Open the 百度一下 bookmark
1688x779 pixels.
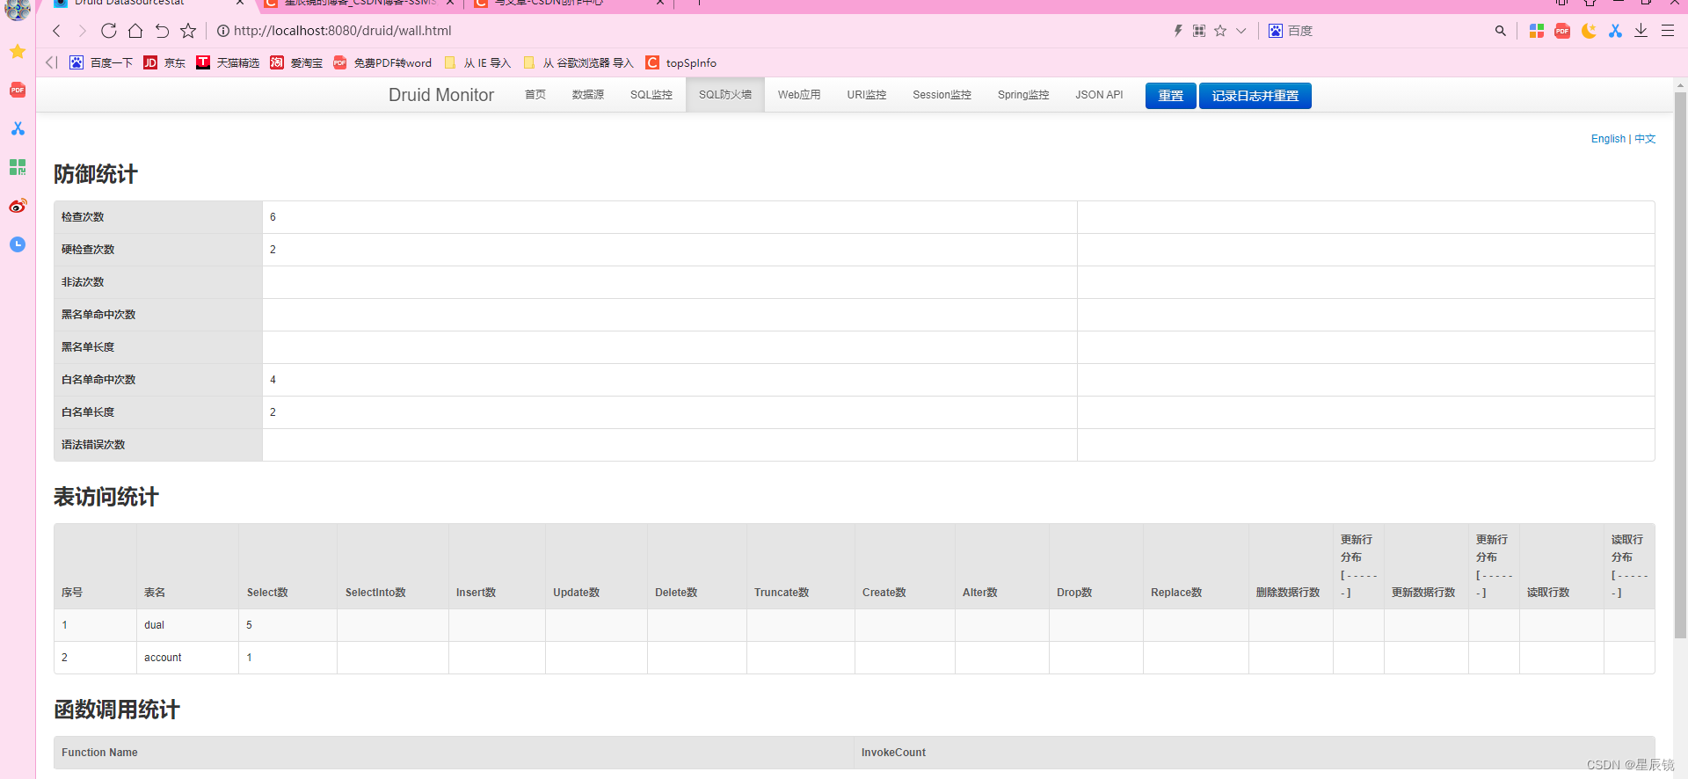[101, 62]
